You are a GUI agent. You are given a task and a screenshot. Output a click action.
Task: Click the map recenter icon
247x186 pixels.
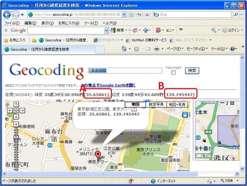coord(16,110)
